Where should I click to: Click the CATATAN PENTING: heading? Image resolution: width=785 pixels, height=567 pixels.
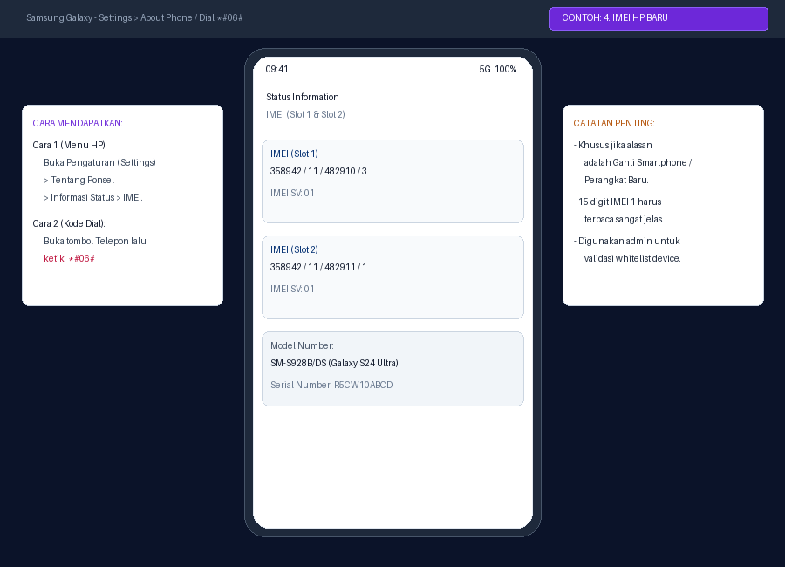point(614,123)
